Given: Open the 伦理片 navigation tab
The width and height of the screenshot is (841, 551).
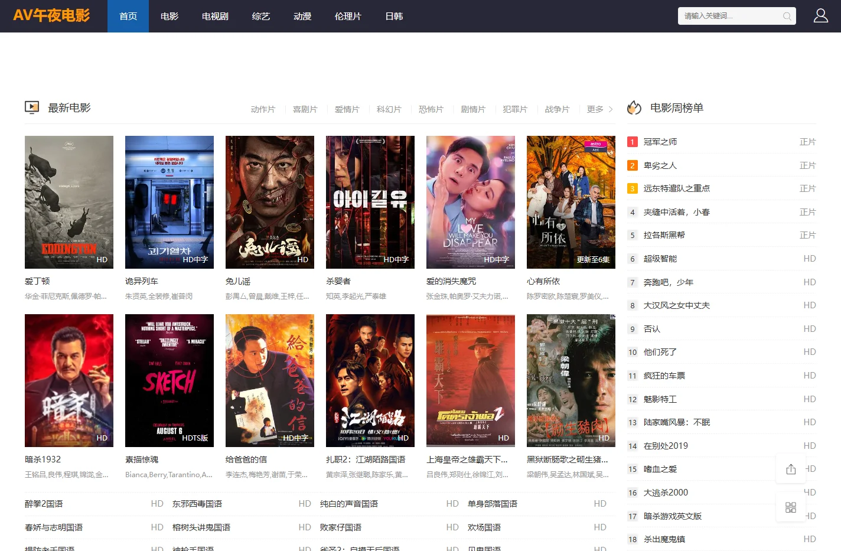Looking at the screenshot, I should pos(348,16).
